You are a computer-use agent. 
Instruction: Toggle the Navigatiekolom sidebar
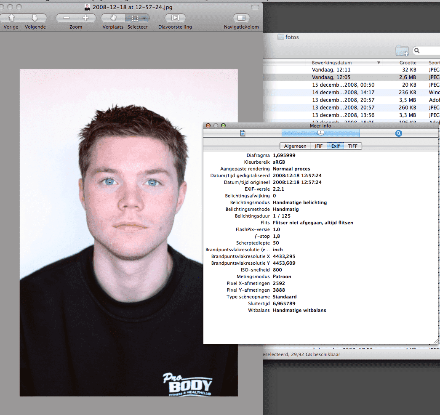point(241,18)
